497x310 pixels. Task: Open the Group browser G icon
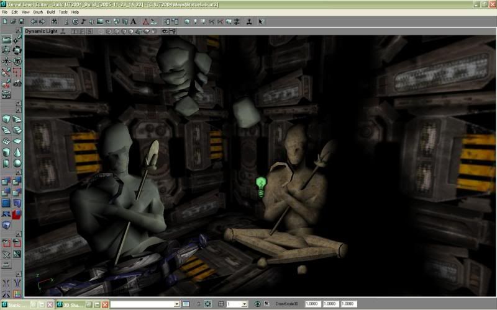pyautogui.click(x=75, y=22)
